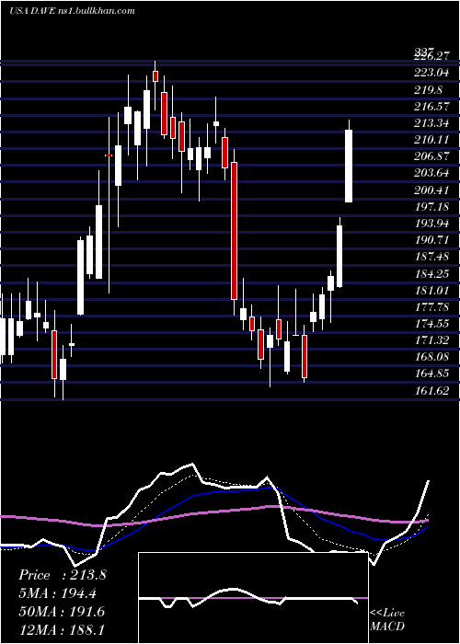Click the 187.48 price axis label
This screenshot has width=460, height=644.
coord(431,257)
